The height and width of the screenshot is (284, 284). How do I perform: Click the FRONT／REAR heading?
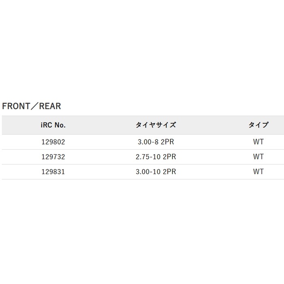pos(32,106)
